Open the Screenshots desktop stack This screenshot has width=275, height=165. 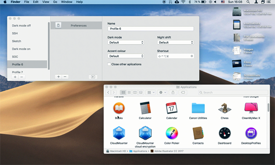(x=237, y=77)
